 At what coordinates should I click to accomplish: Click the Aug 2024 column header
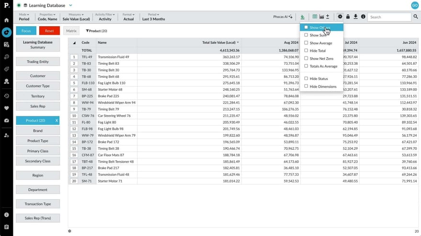point(291,42)
